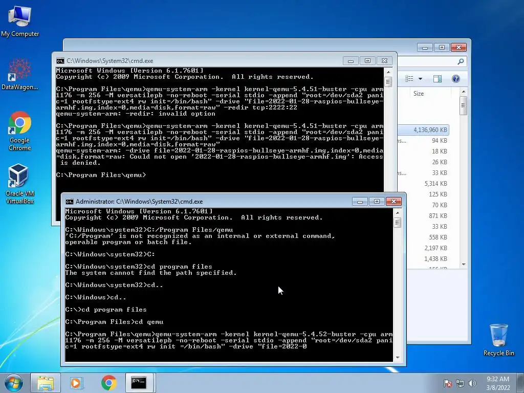The image size is (524, 393).
Task: Toggle preview pane in Explorer window
Action: [438, 79]
